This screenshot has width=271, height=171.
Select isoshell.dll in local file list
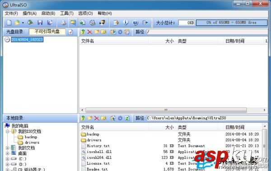99,152
